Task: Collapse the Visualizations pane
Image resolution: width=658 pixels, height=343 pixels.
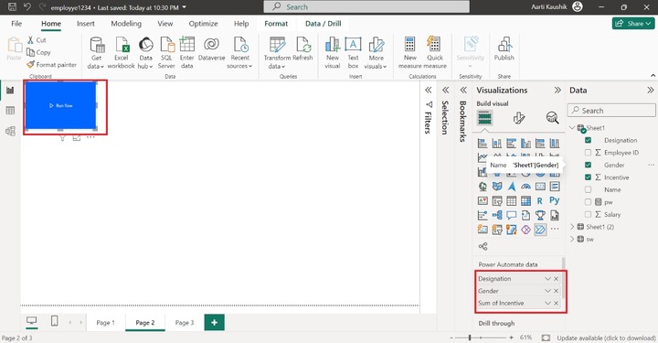Action: point(557,91)
